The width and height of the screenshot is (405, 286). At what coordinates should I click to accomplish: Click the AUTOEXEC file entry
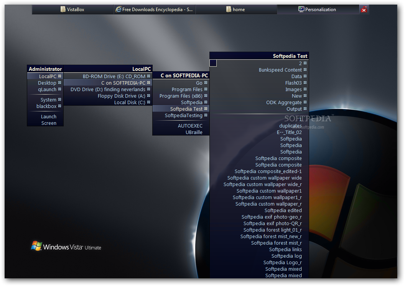tap(181, 126)
